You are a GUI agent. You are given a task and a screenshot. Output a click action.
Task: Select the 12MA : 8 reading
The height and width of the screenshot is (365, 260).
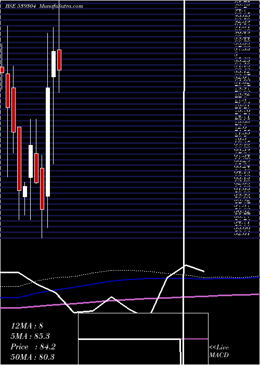click(x=27, y=326)
